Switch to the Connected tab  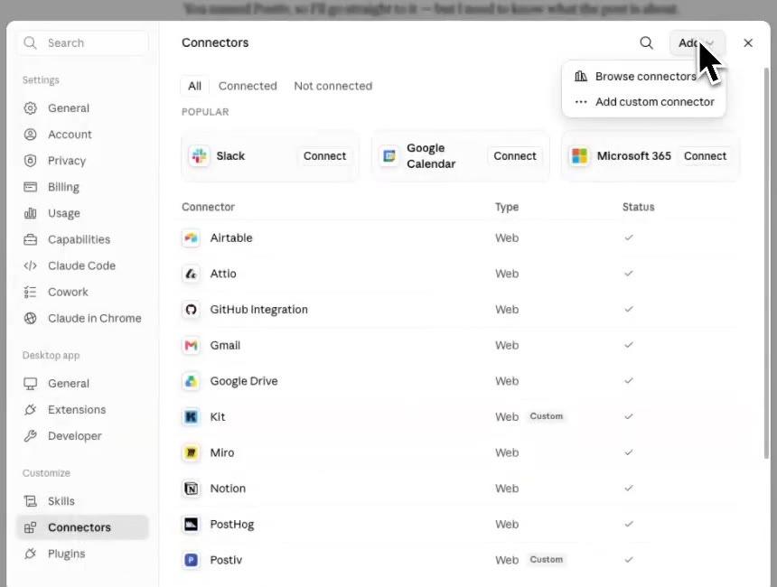(248, 86)
